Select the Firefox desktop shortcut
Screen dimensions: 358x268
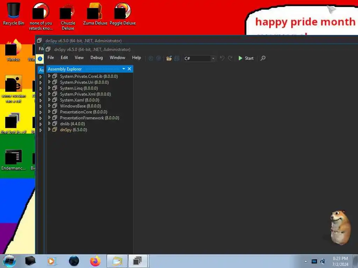(14, 50)
